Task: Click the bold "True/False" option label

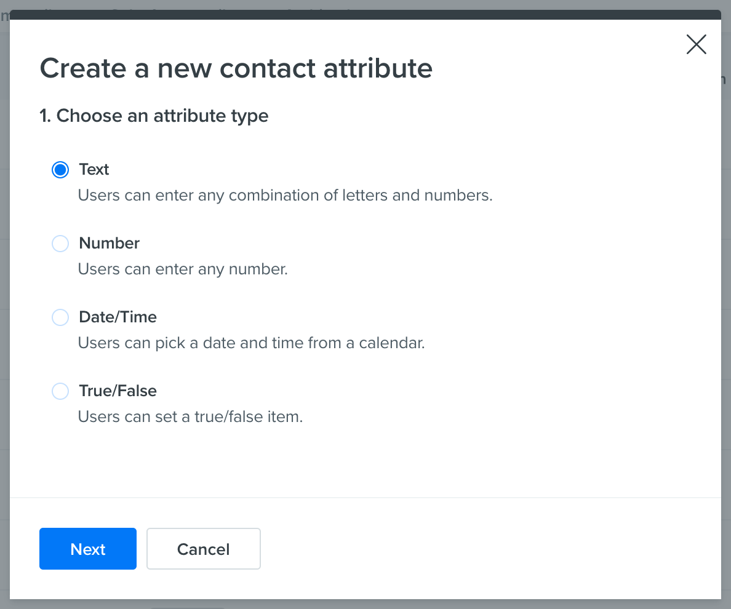Action: [x=118, y=391]
